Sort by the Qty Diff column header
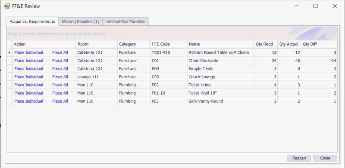Viewport: 345px width, 168px height. 319,44
